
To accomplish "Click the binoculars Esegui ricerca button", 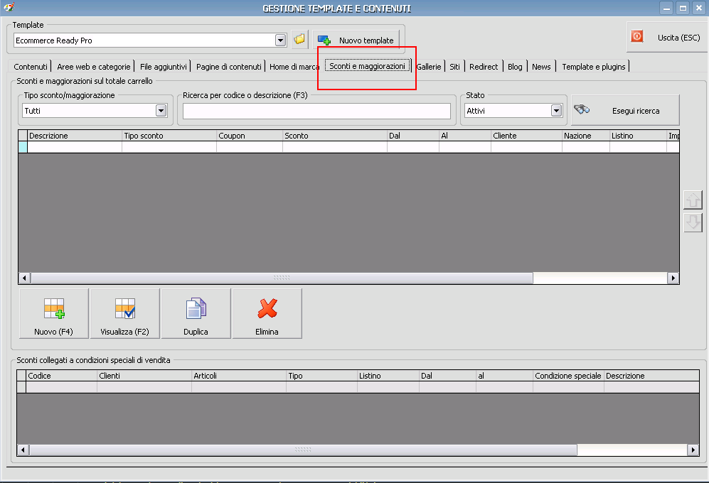I will 625,110.
